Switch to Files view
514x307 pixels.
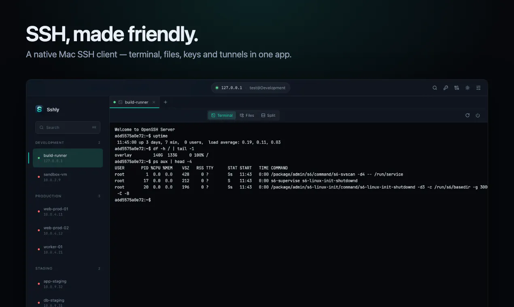click(x=247, y=116)
